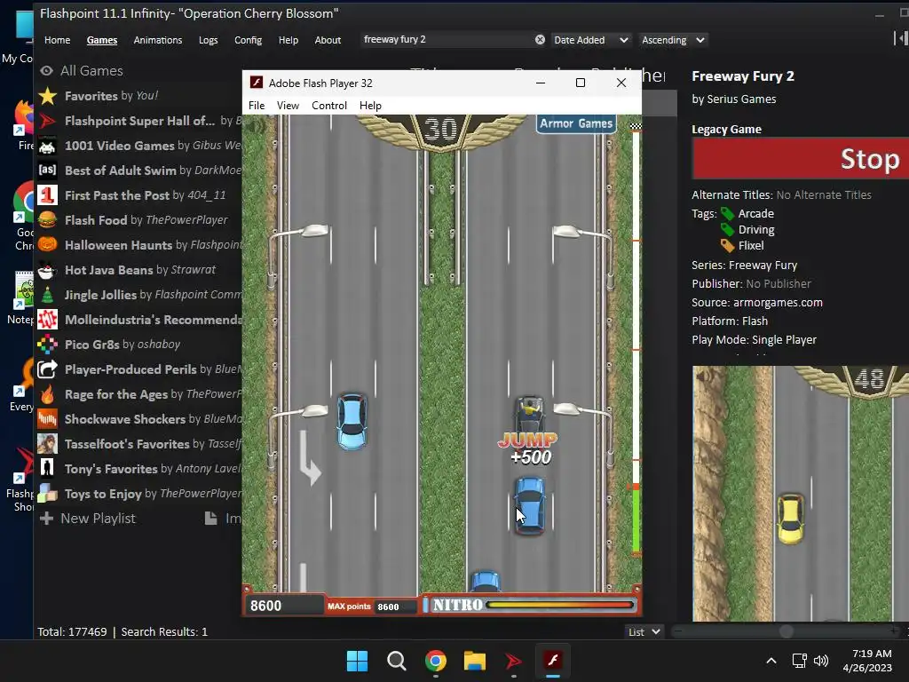This screenshot has width=909, height=682.
Task: Click the Freeway Fury 2 screenshot thumbnail
Action: pyautogui.click(x=801, y=494)
